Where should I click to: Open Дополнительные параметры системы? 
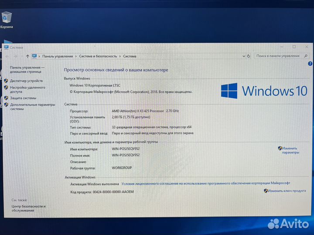[x=32, y=107]
